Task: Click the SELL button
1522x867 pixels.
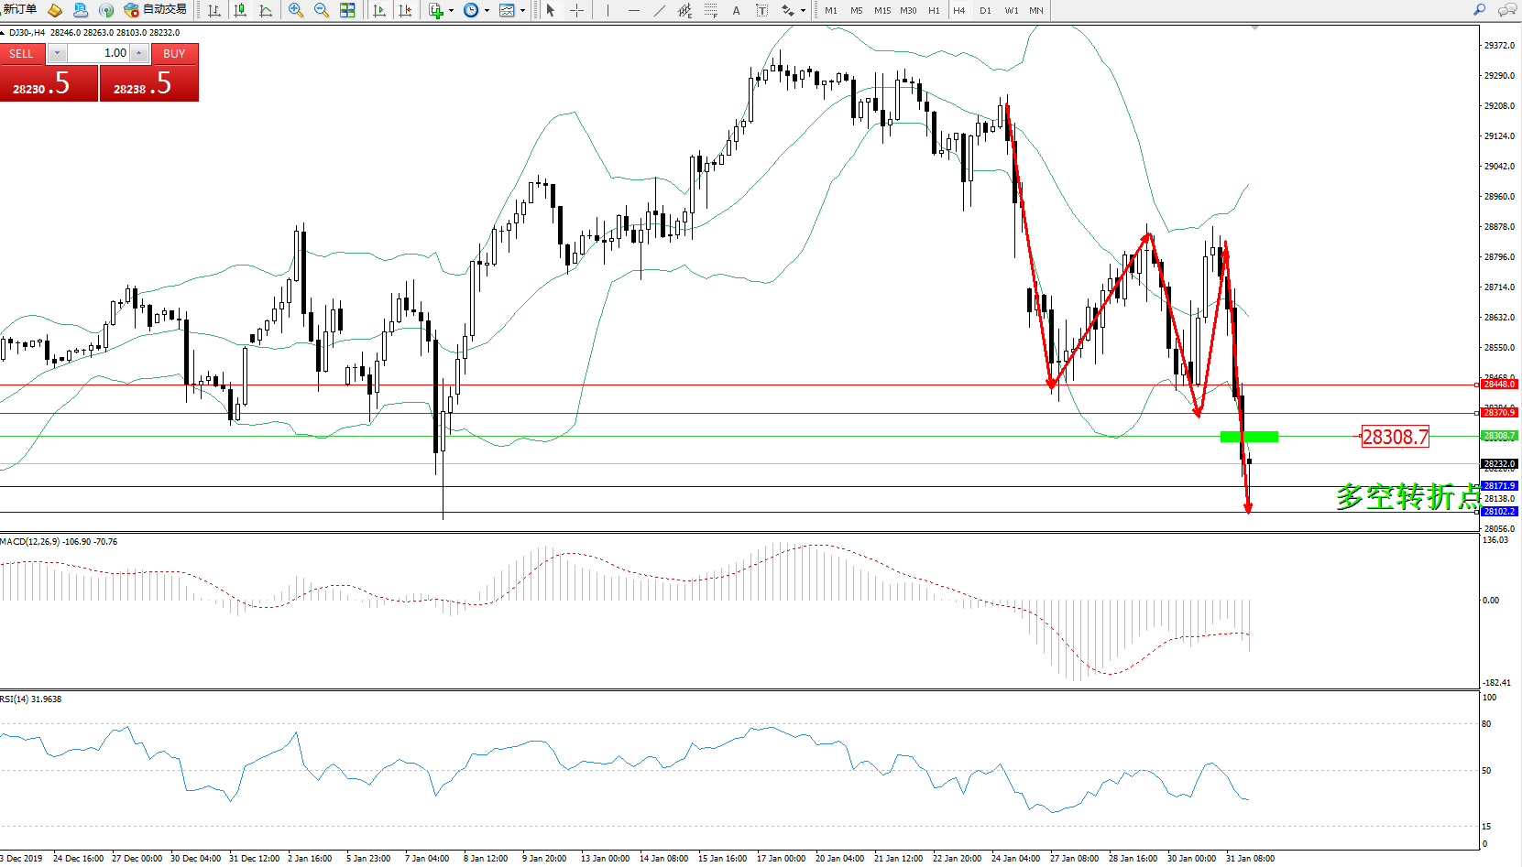Action: 22,54
